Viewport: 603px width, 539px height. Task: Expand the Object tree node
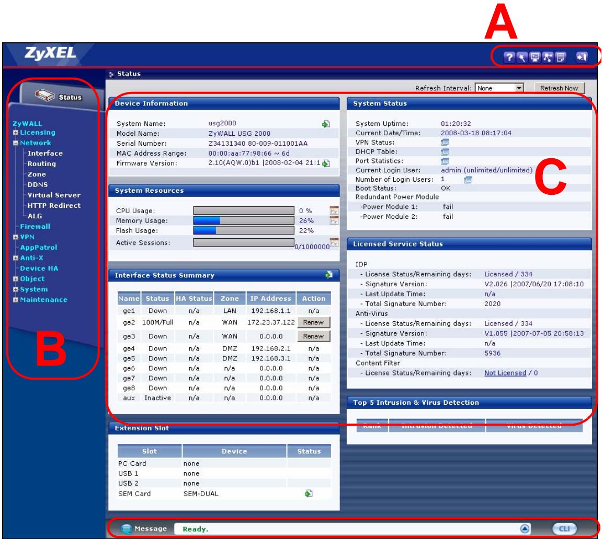(x=16, y=279)
